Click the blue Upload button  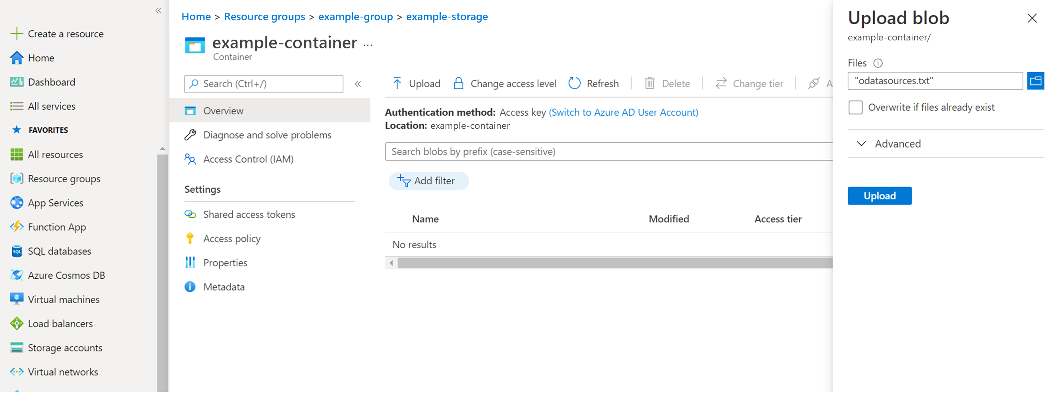(x=880, y=196)
